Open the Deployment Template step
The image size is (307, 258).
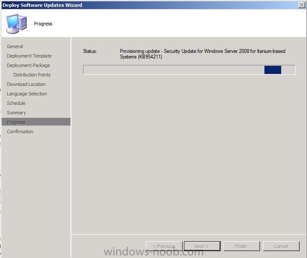point(29,56)
